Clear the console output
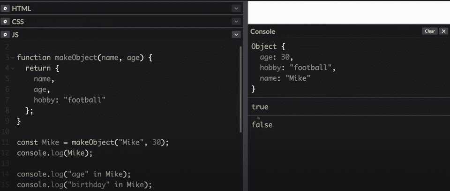Image resolution: width=450 pixels, height=191 pixels. (x=429, y=31)
